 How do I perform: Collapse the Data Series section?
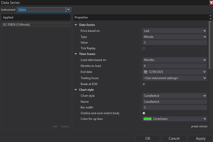[76, 25]
